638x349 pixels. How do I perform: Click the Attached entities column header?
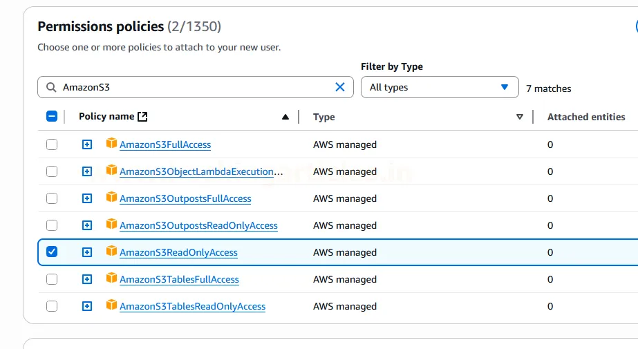[x=586, y=117]
